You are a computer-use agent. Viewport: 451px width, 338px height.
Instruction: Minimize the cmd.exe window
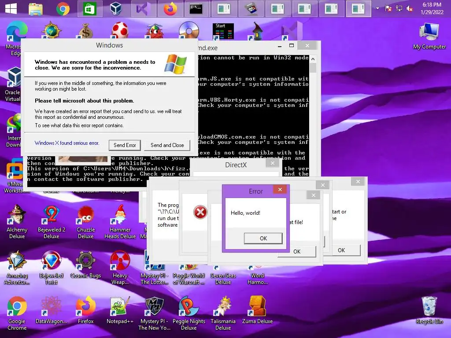pos(280,45)
